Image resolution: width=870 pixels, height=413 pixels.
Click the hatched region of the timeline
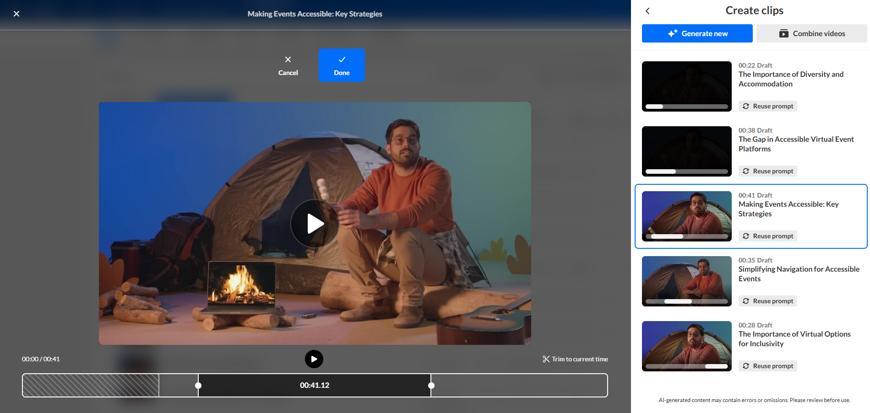click(x=91, y=386)
